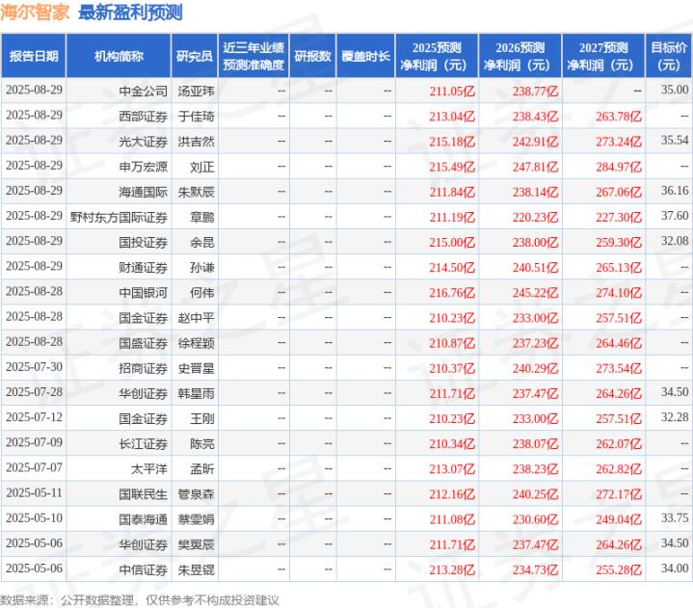Select the 海尔智家 title text
The image size is (693, 608).
click(35, 12)
